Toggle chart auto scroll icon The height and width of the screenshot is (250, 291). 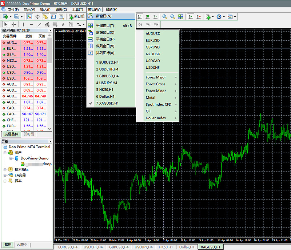pos(190,17)
